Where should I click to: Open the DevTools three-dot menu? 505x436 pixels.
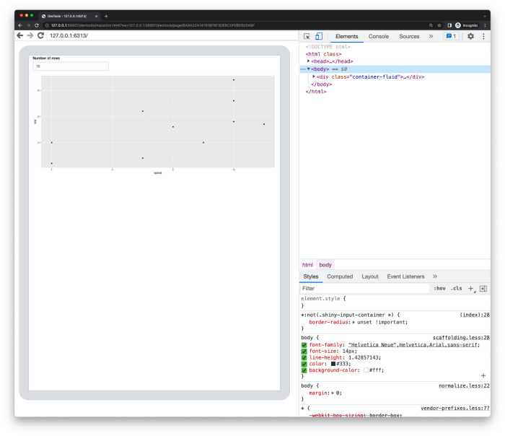click(x=483, y=36)
